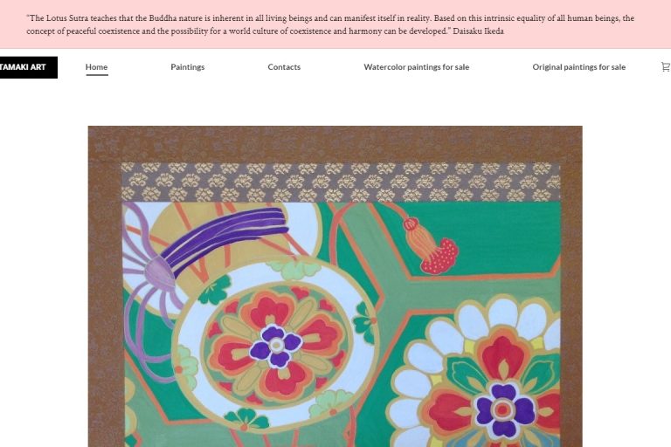Click the brown top border of painting

point(335,144)
